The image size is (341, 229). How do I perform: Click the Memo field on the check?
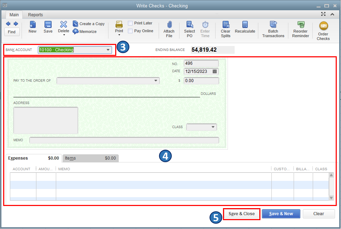click(x=124, y=140)
